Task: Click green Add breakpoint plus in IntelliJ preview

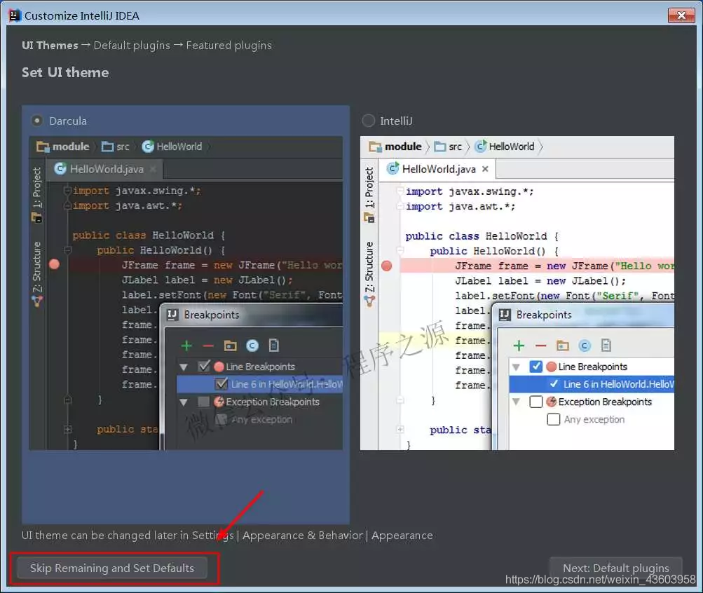Action: tap(519, 346)
